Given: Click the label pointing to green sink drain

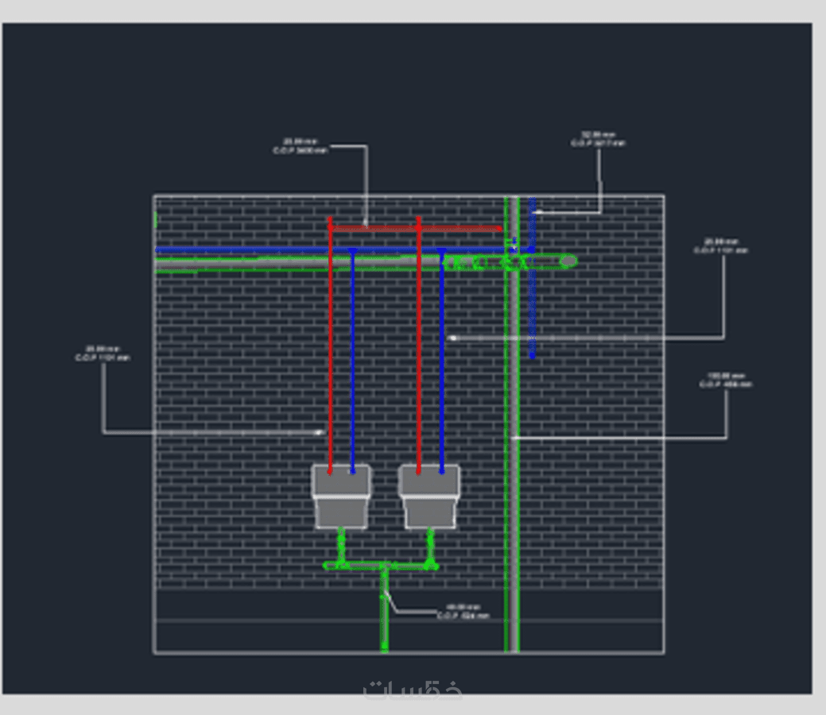Looking at the screenshot, I should 463,611.
